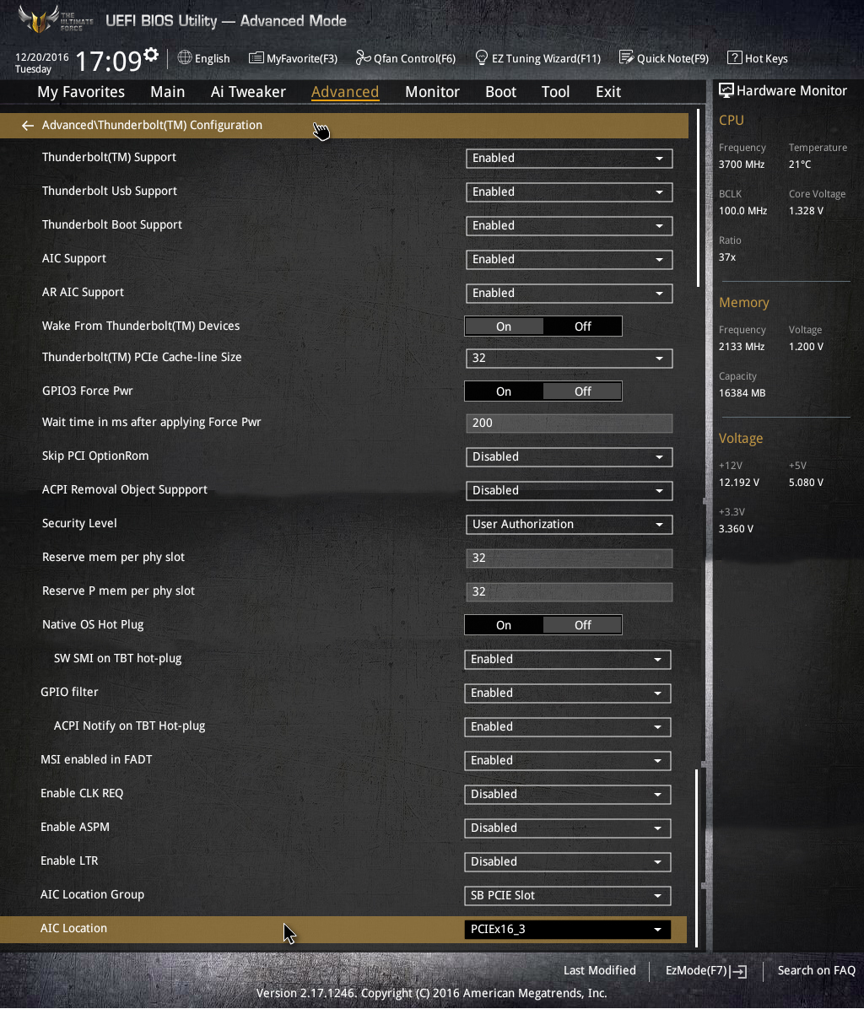Screen dimensions: 864x1009
Task: Open Security Level User Authorization dropdown
Action: point(569,525)
